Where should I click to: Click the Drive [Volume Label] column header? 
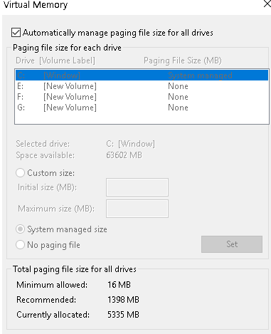[x=55, y=61]
